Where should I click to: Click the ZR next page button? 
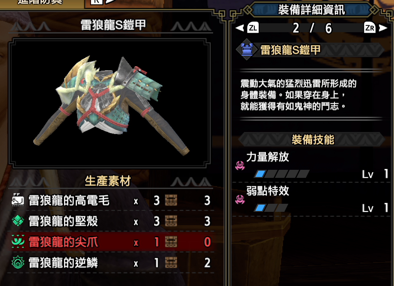(370, 28)
